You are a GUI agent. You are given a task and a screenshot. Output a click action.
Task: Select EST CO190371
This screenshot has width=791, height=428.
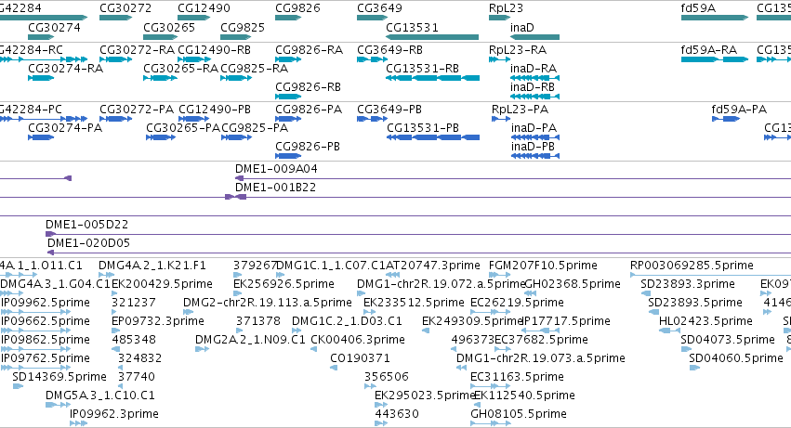point(360,358)
